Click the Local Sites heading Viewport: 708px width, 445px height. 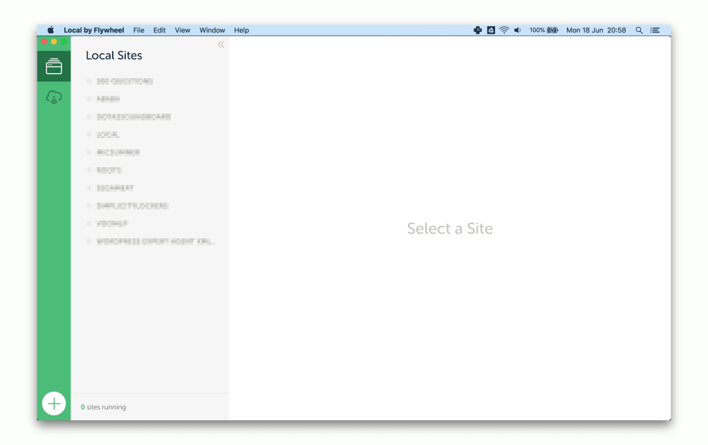(114, 55)
